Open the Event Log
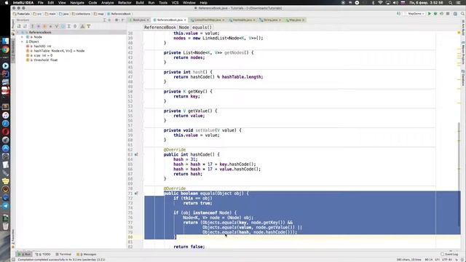The image size is (466, 262). 449,254
